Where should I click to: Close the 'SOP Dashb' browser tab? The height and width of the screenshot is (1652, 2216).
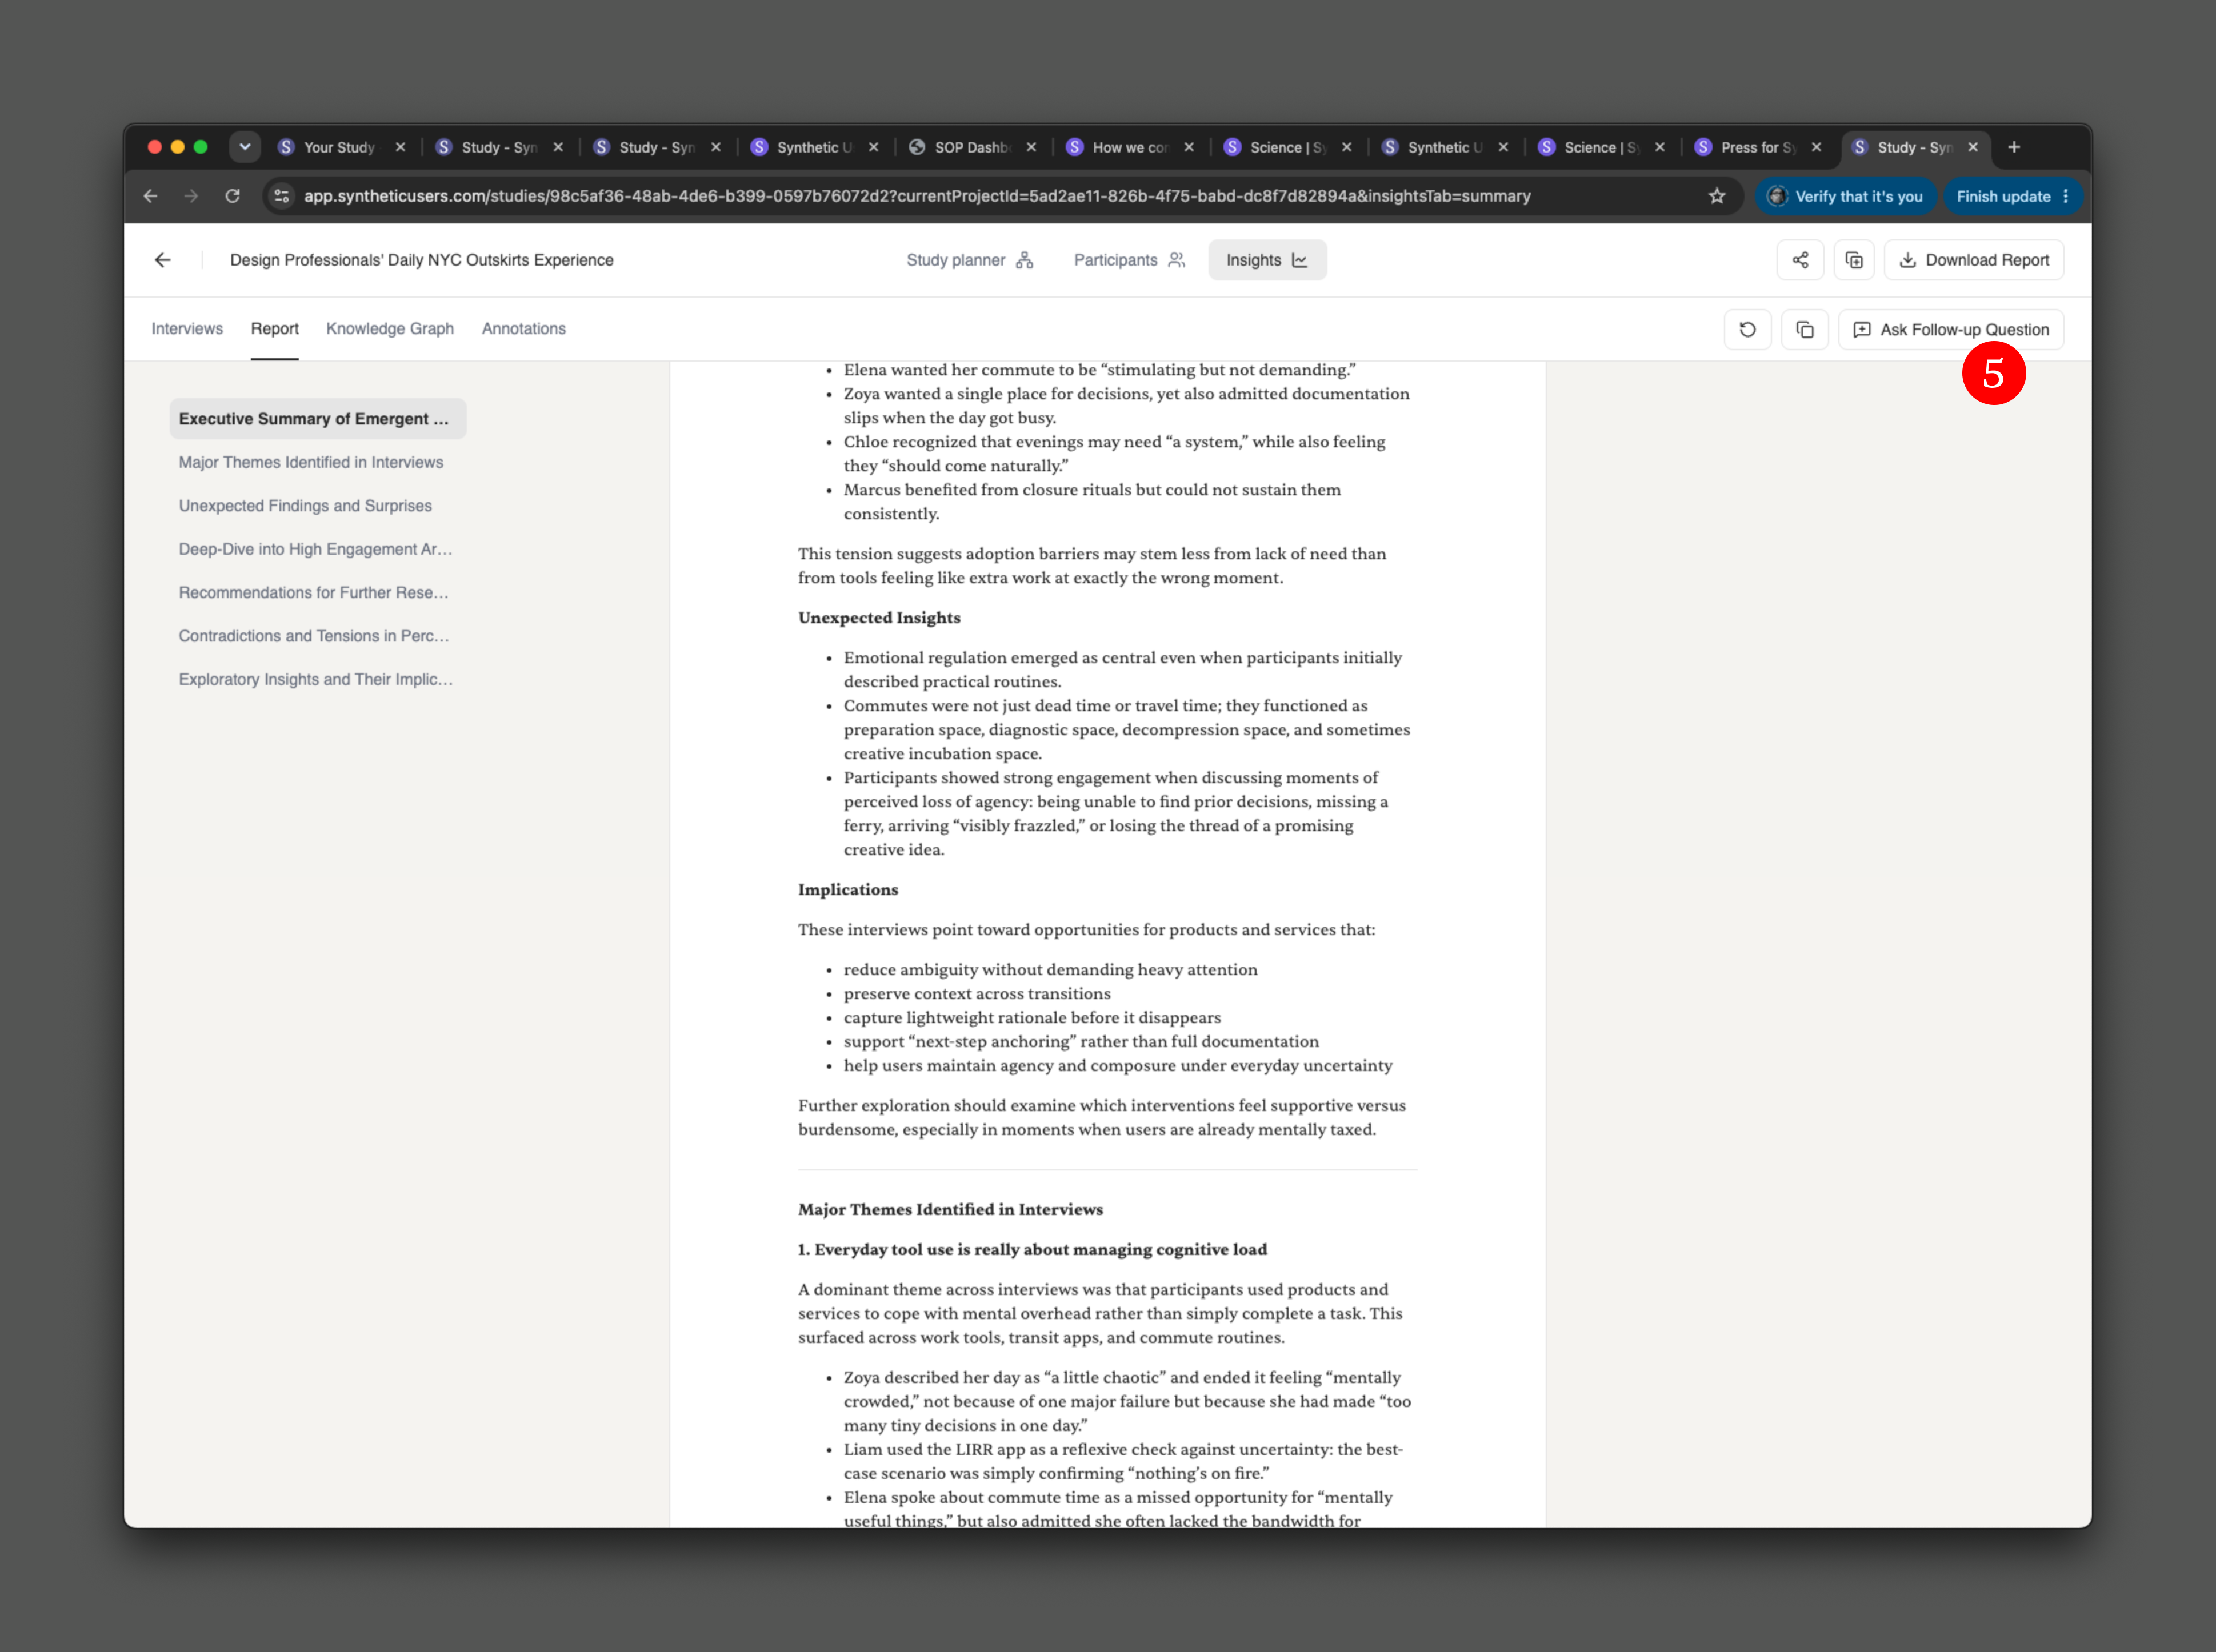1031,147
